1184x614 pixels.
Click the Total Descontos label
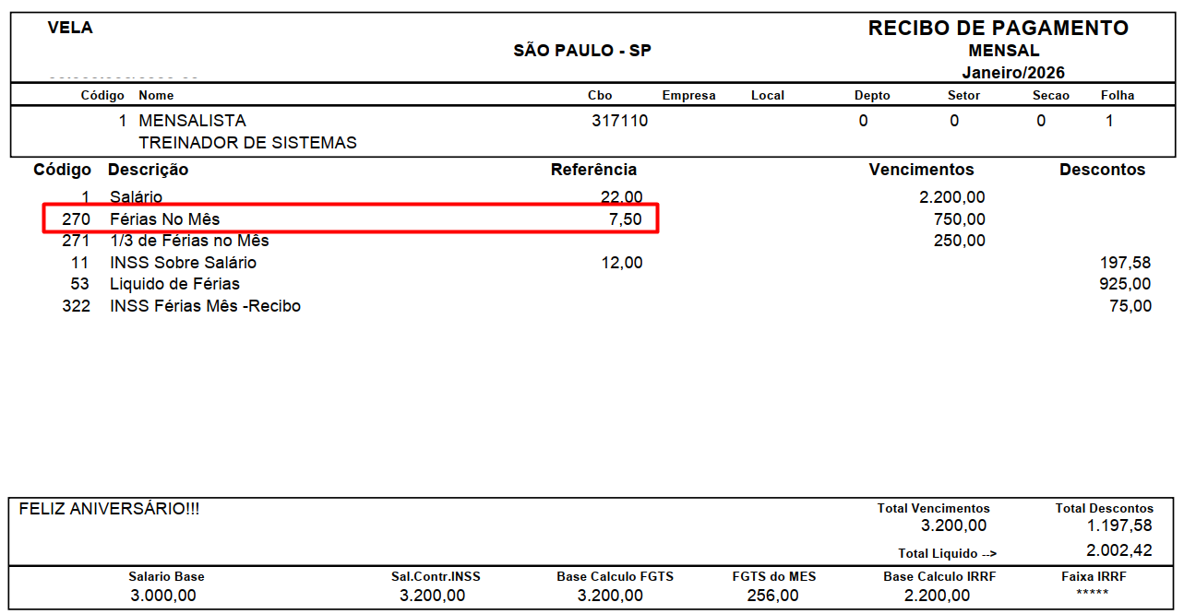[1104, 508]
